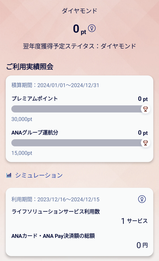
Task: Click the 1 サービス count value
Action: tap(134, 221)
